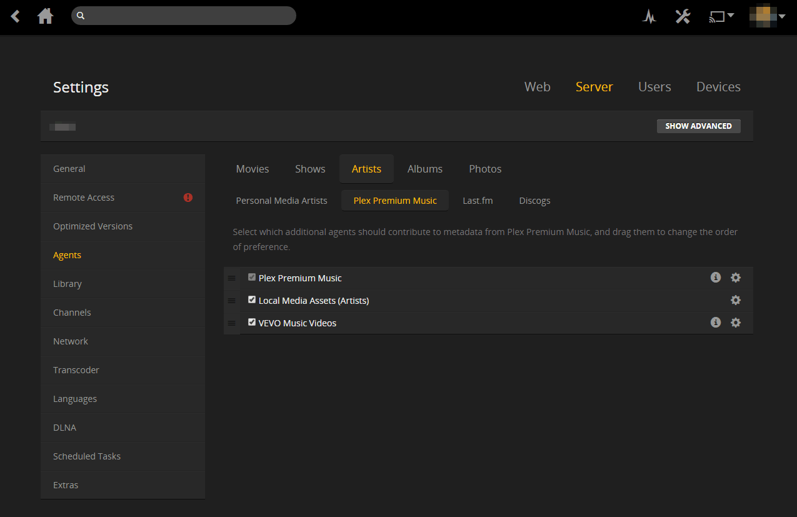
Task: Switch to the Web settings tab
Action: (538, 87)
